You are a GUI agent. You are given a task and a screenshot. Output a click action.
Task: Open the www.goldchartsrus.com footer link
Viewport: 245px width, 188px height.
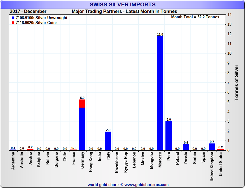coord(146,185)
